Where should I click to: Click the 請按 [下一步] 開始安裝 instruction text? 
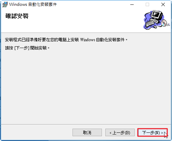tap(27, 48)
